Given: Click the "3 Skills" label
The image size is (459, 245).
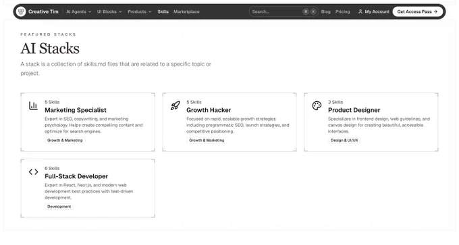Looking at the screenshot, I should click(335, 102).
